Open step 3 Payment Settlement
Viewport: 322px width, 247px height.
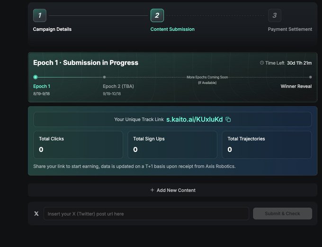click(275, 16)
